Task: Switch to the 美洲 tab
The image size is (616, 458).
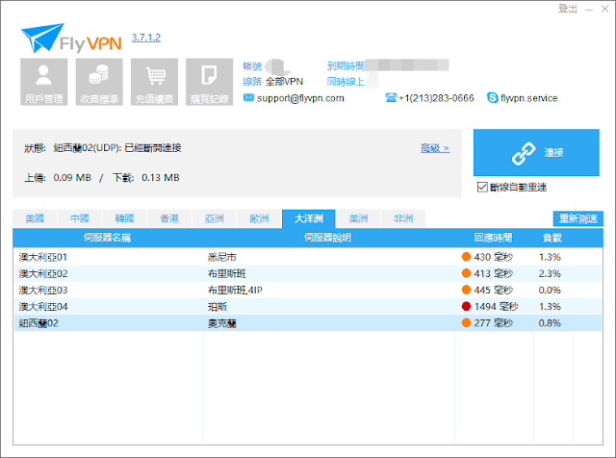Action: [359, 218]
